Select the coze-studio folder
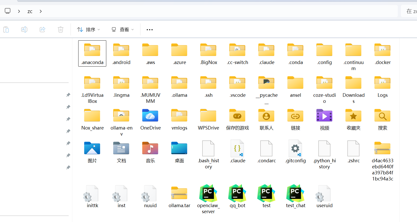The width and height of the screenshot is (417, 222). 325,89
